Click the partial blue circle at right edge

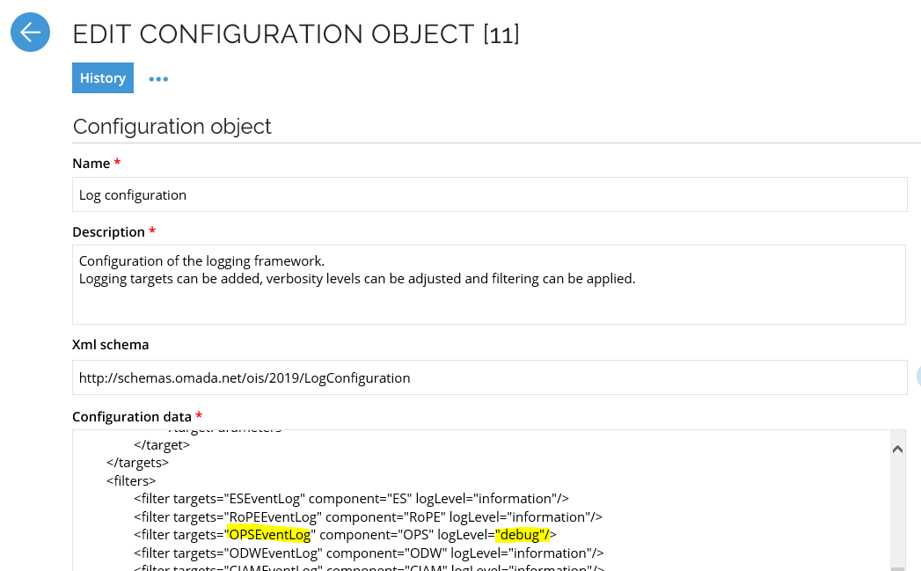[917, 377]
